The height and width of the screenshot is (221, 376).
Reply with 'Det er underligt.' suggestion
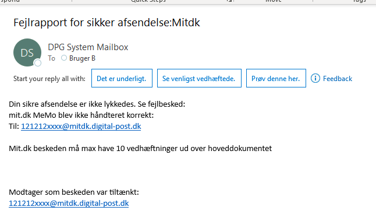[x=122, y=78]
